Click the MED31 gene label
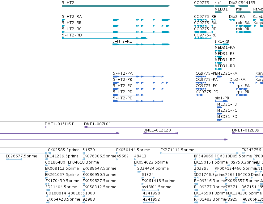The image size is (263, 204). (221, 9)
